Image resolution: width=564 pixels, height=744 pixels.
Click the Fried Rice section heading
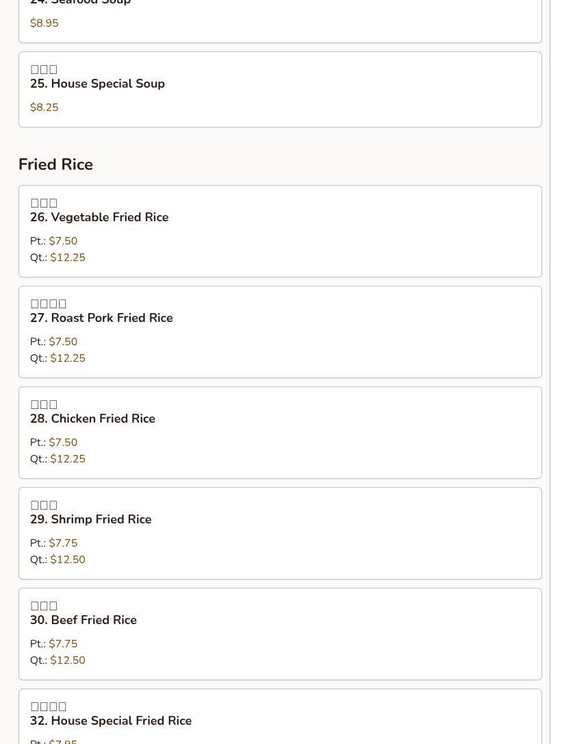click(x=55, y=164)
